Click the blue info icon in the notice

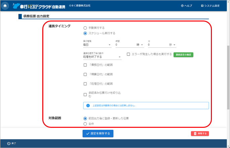[88, 106]
